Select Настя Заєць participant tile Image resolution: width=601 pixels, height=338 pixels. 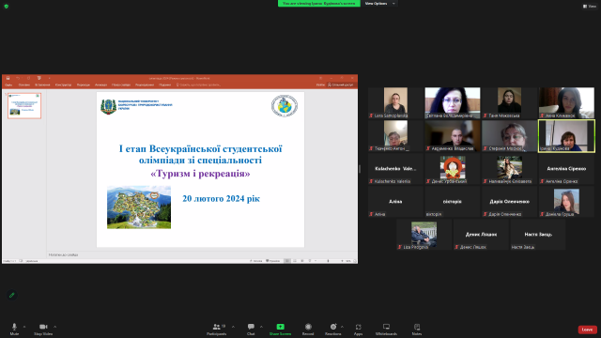point(538,235)
